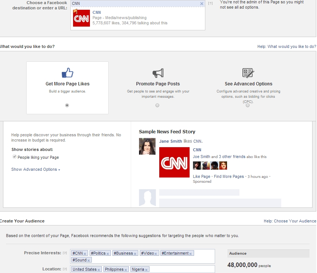Click the 3 other friends link
Viewport: 317px width, 273px height.
pyautogui.click(x=232, y=157)
